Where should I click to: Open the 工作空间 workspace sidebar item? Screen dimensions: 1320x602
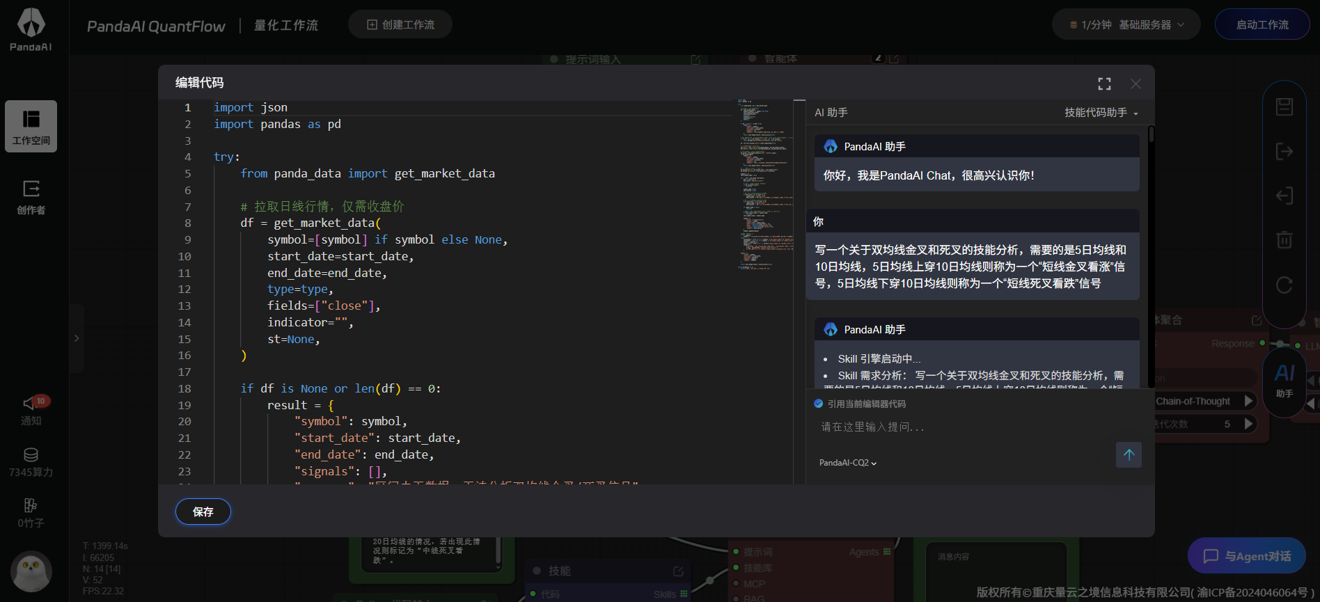pos(31,127)
